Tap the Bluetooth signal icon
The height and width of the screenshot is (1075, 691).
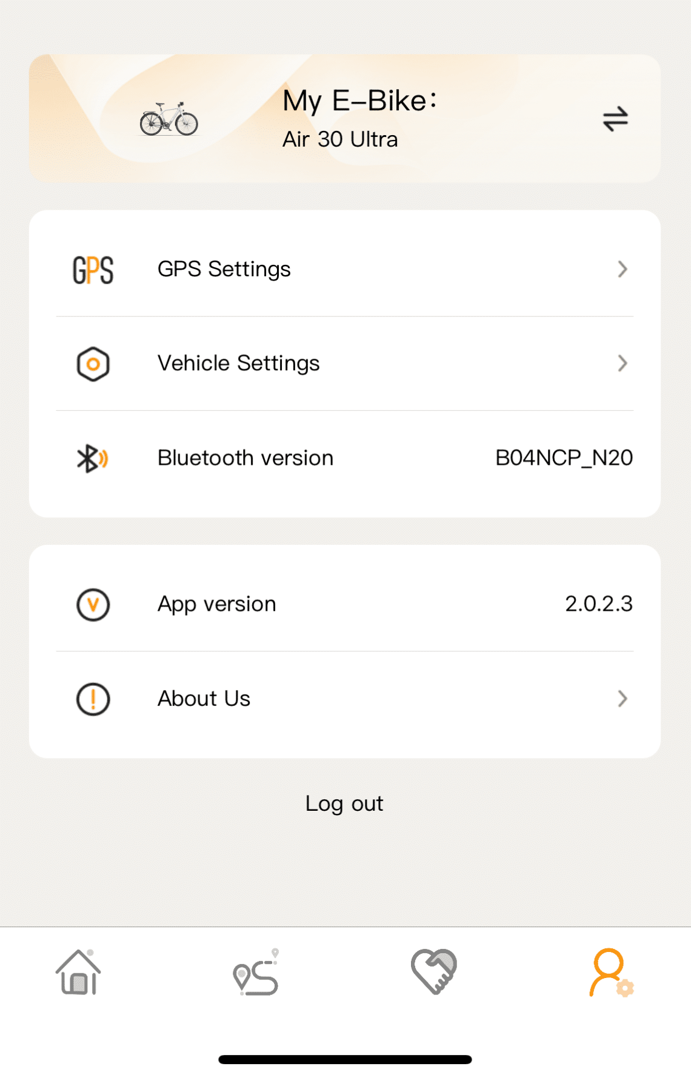[x=92, y=458]
